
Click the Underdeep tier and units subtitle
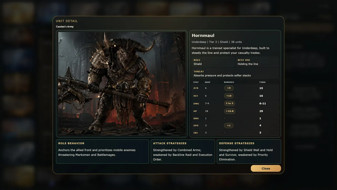(x=217, y=42)
